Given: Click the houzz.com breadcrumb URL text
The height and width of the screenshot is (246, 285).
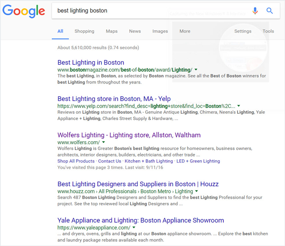Looking at the screenshot, I should 125,191.
